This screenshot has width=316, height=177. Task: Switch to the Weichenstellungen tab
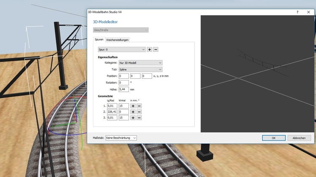pyautogui.click(x=117, y=40)
